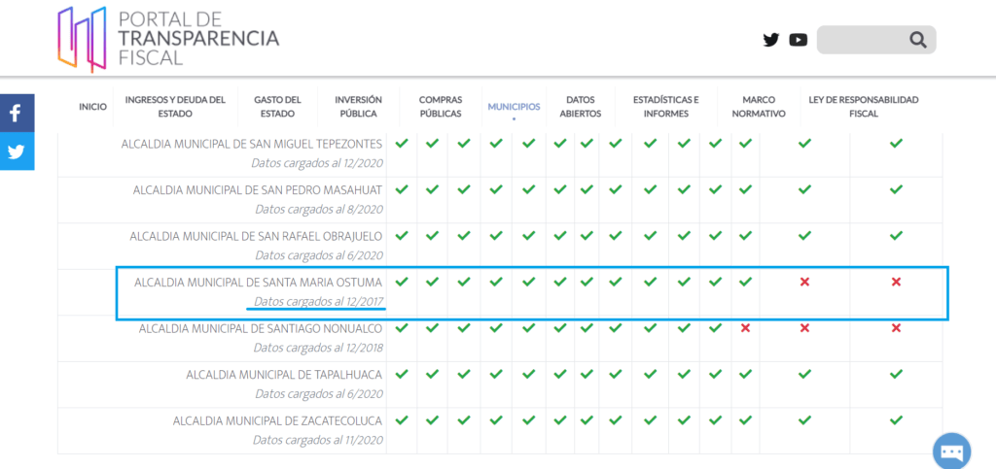Open Alcaldia Municipal de San Pedro Masahuat
The width and height of the screenshot is (996, 469).
click(257, 189)
